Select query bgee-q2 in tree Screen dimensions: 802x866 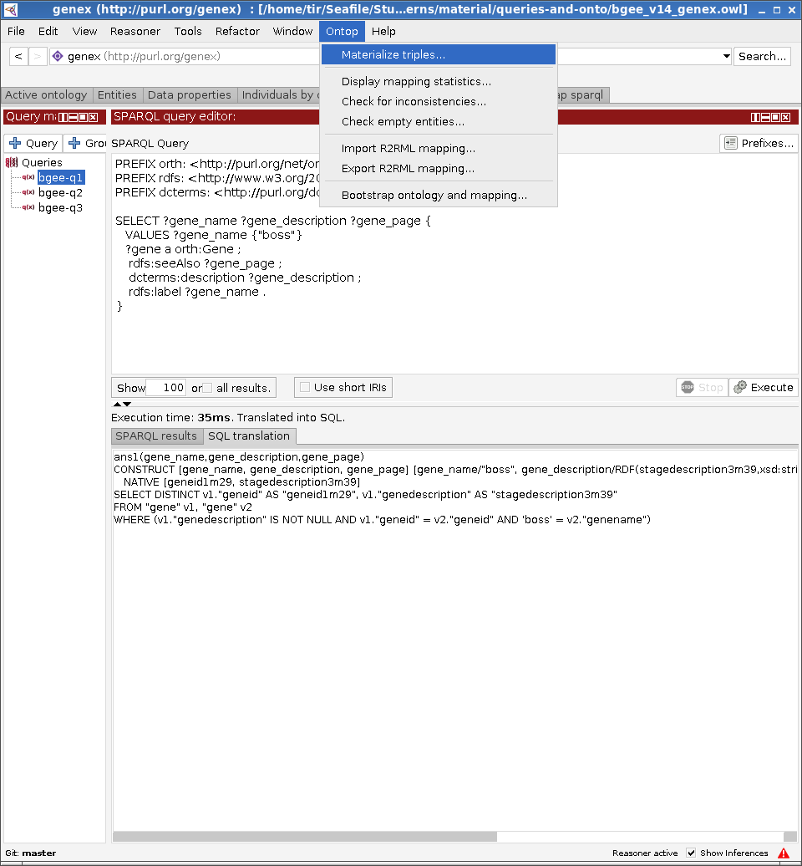click(61, 192)
